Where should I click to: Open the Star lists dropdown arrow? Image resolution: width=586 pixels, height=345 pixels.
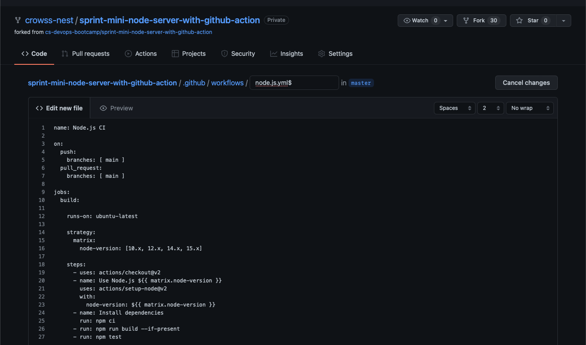[x=564, y=21]
